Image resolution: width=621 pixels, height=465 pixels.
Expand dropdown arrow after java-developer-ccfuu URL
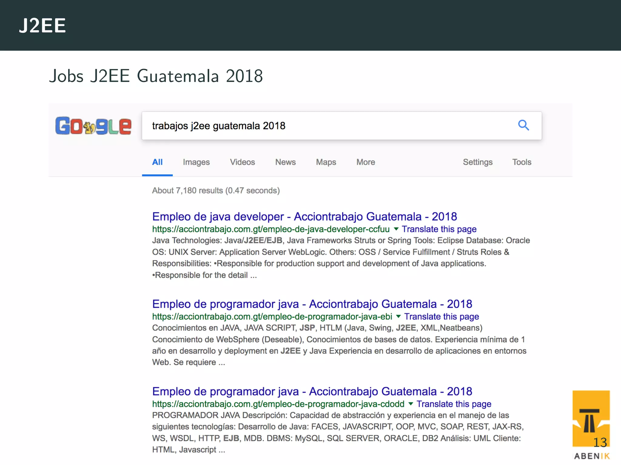tap(396, 229)
